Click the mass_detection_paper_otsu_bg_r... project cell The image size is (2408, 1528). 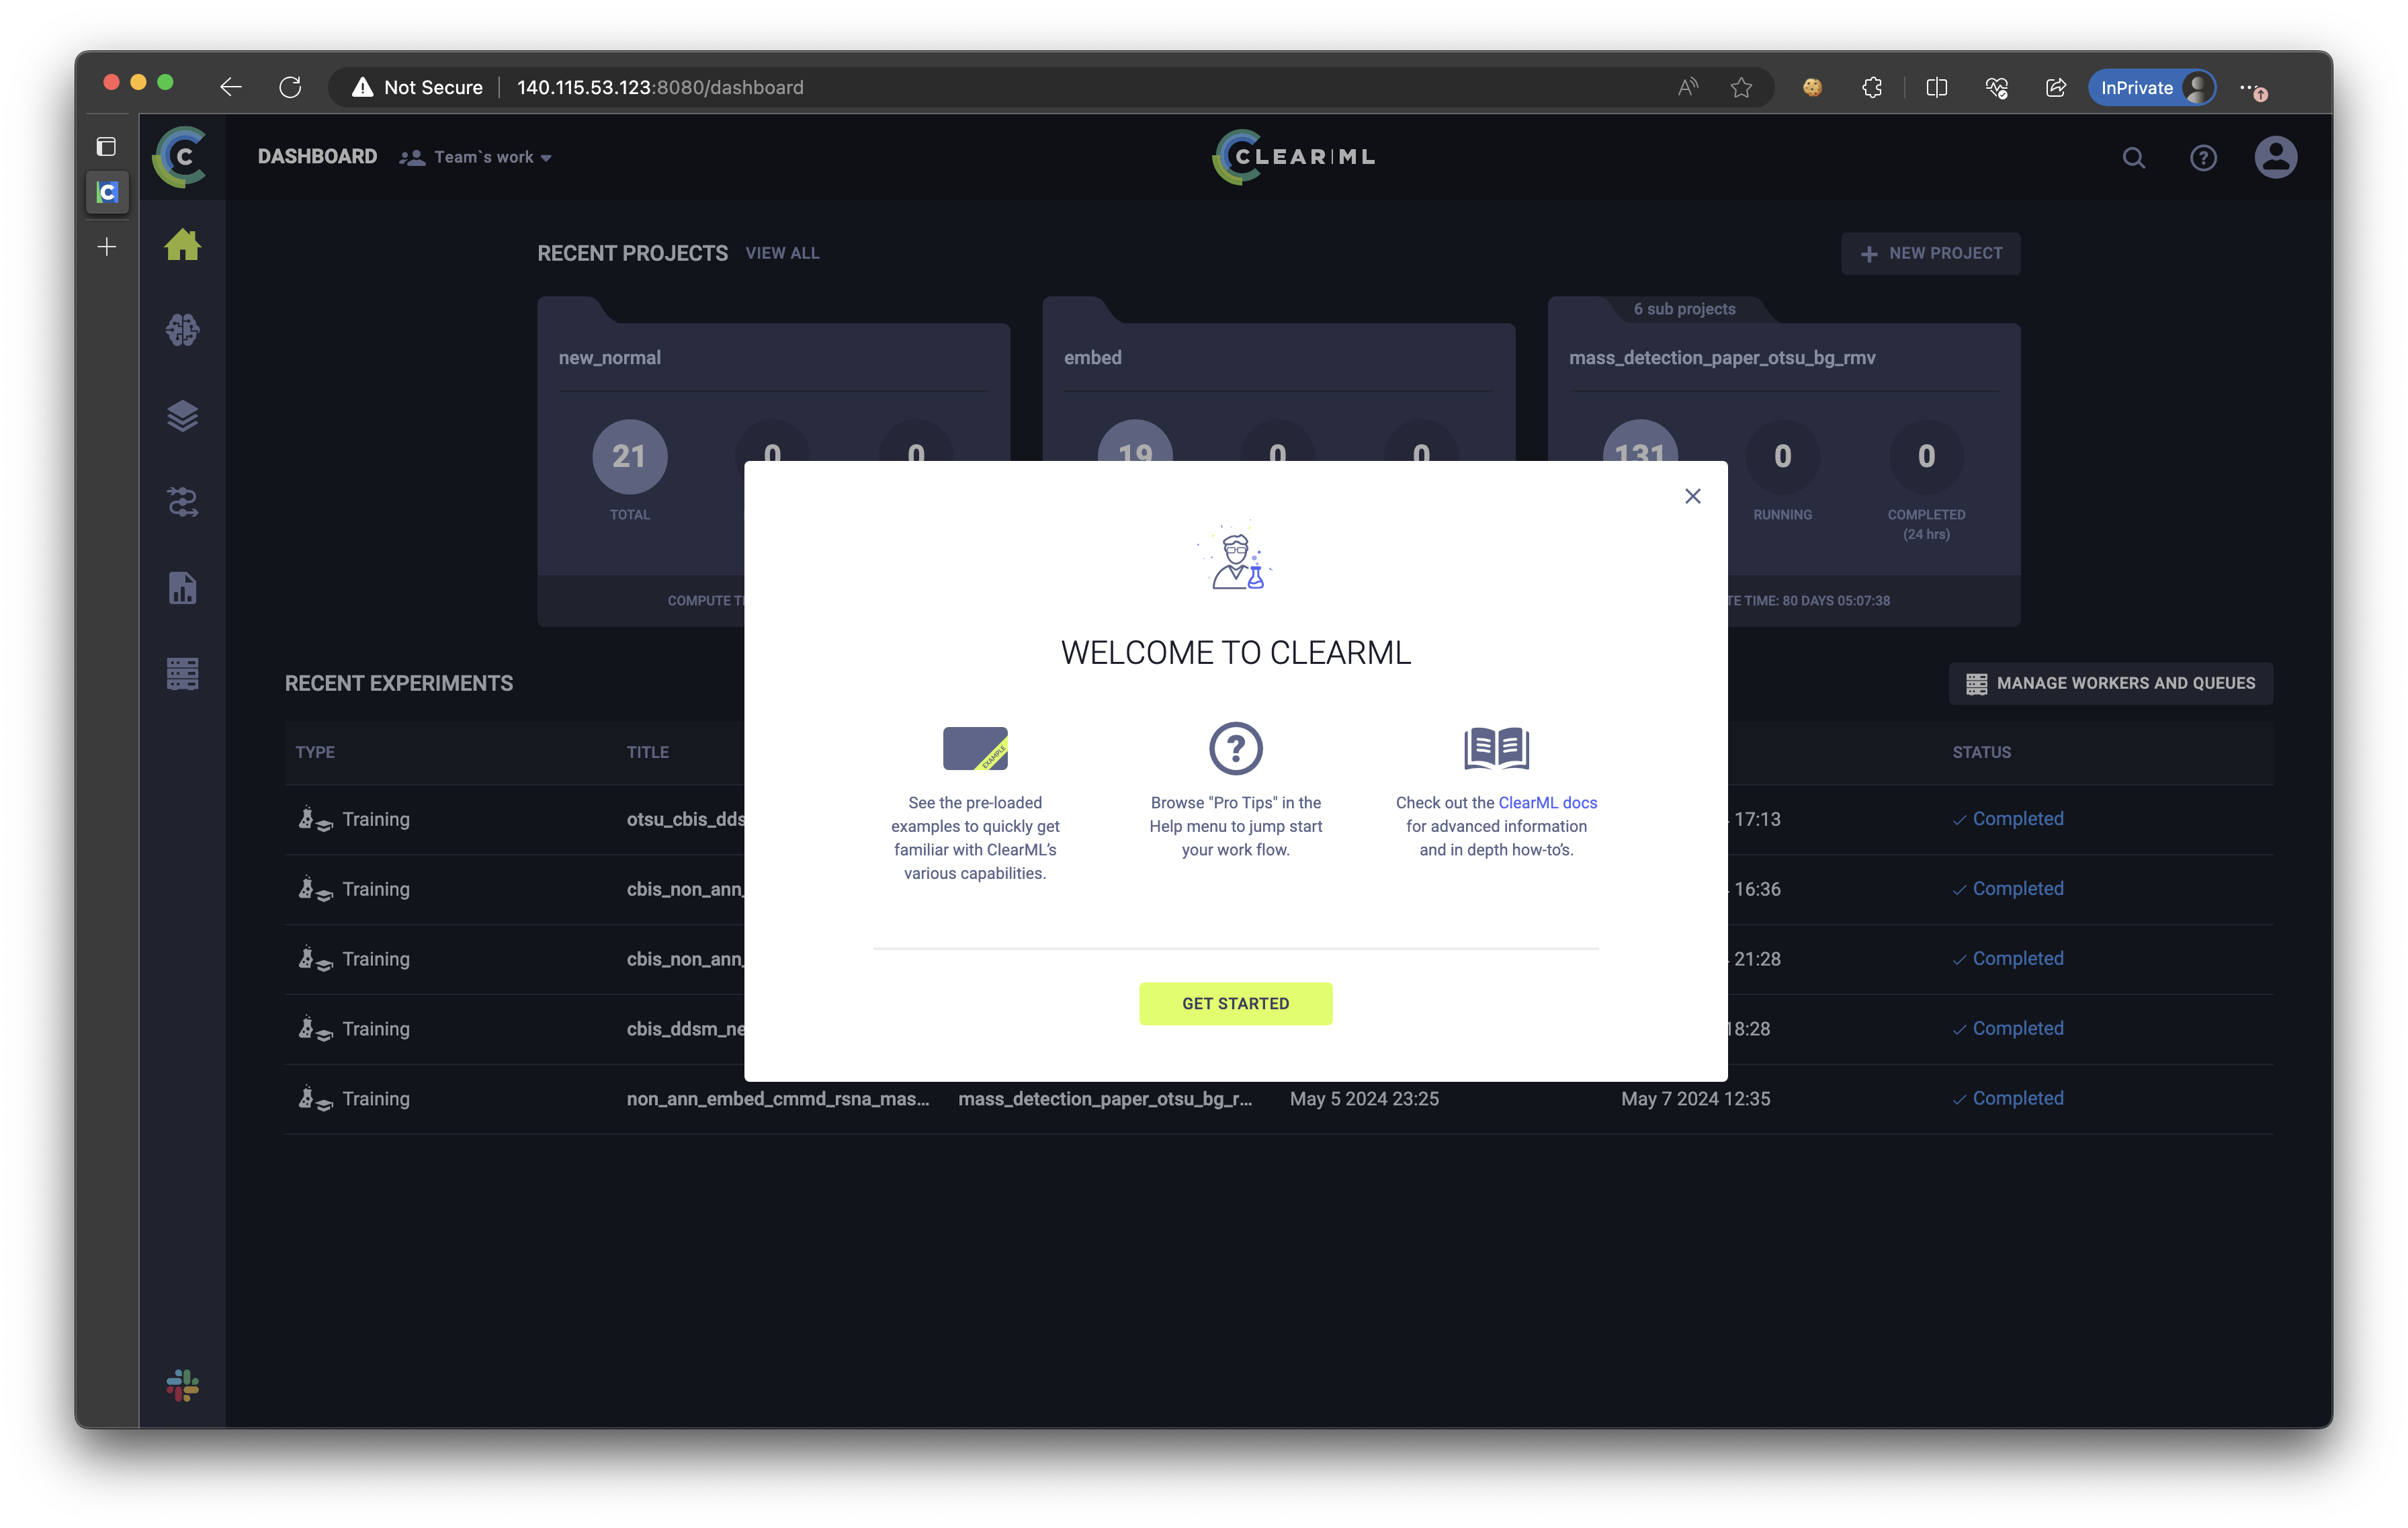(x=1105, y=1099)
